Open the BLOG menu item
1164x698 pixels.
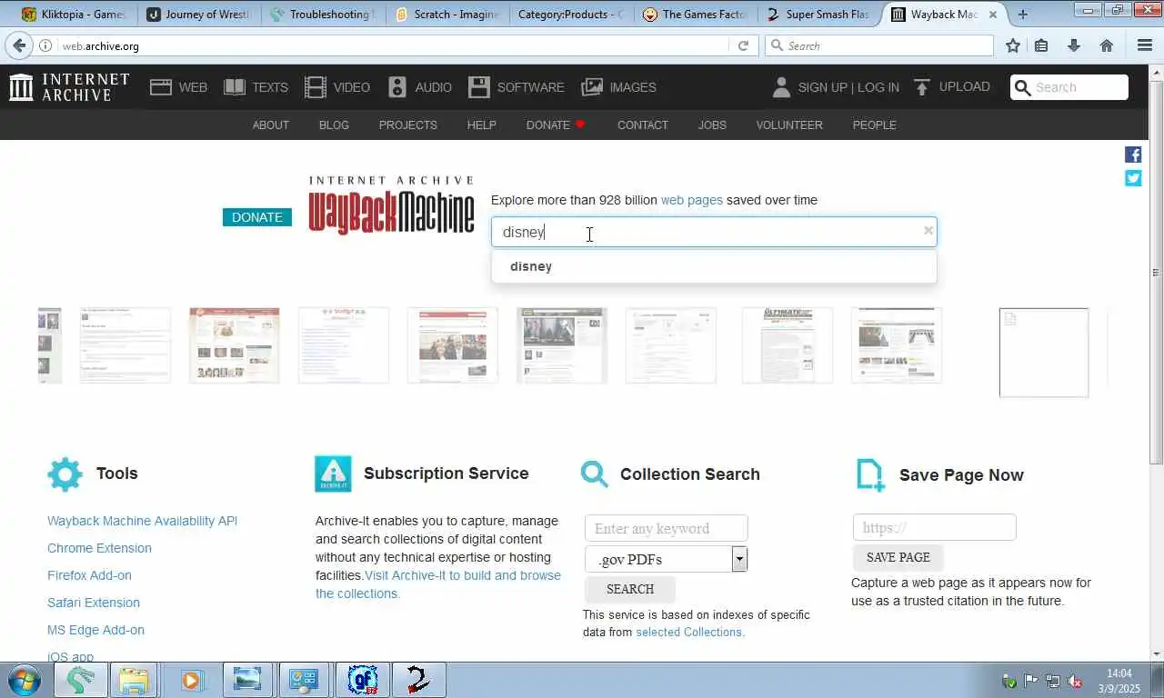(334, 125)
